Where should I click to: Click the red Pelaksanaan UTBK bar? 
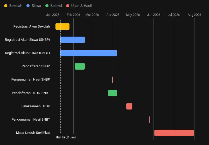tap(129, 106)
